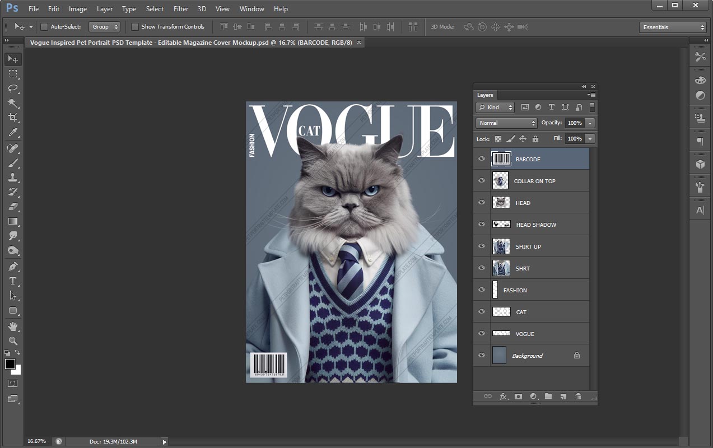Click the Add layer style fx icon
Screen dimensions: 713x448
pos(504,396)
